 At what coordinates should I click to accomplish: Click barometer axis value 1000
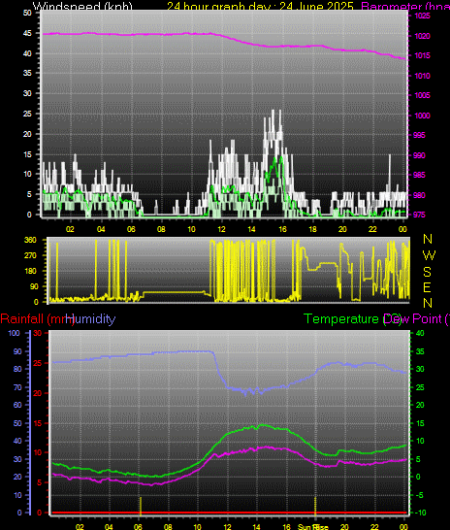pos(422,116)
